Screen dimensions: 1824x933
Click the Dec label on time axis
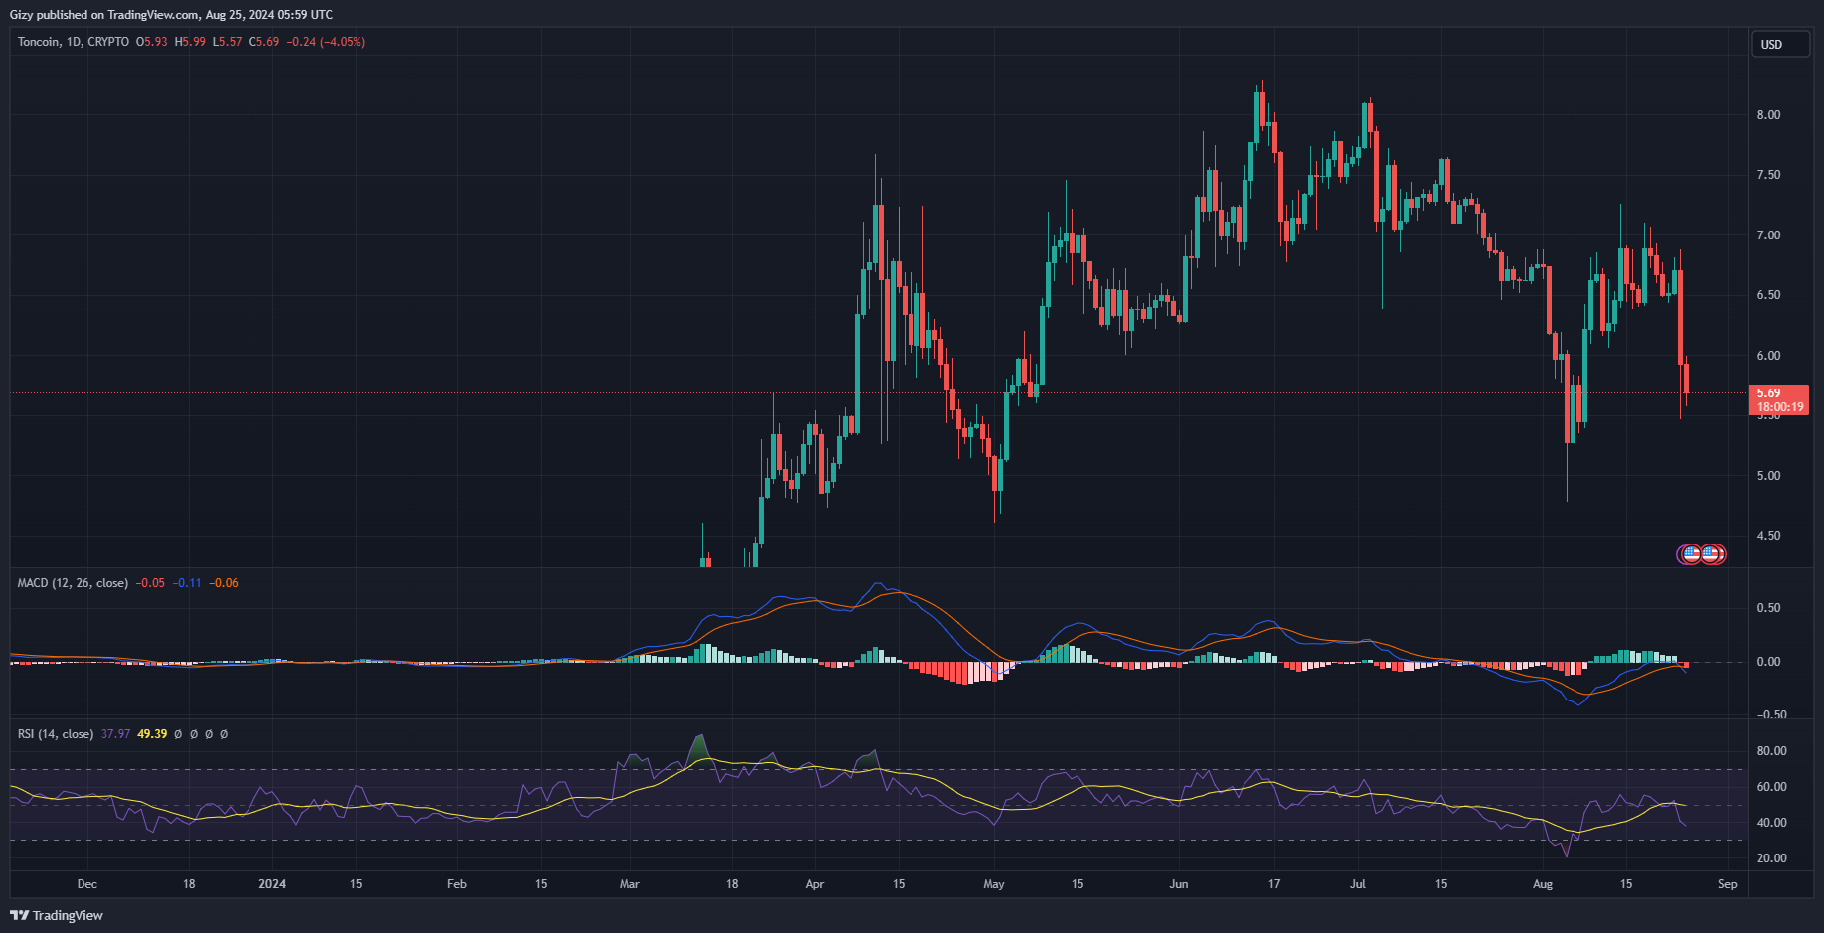pyautogui.click(x=86, y=884)
